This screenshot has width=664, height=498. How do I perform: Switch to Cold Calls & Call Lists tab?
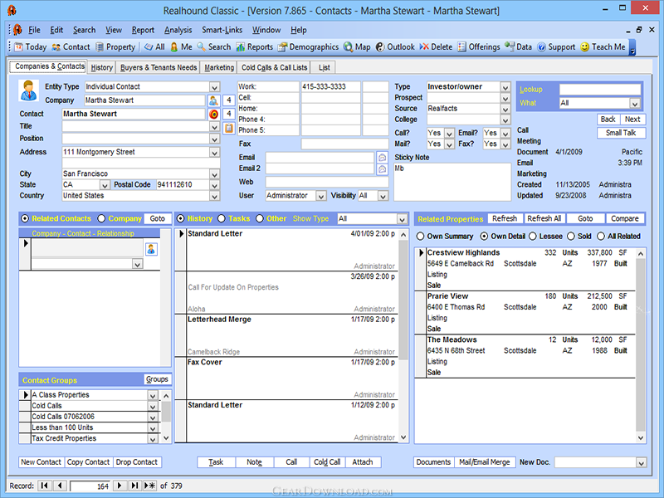[274, 67]
